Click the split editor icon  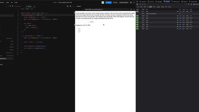point(67,6)
